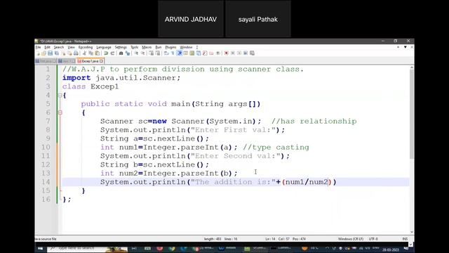Click the taskbar search box
This screenshot has height=253, width=449.
(87, 249)
